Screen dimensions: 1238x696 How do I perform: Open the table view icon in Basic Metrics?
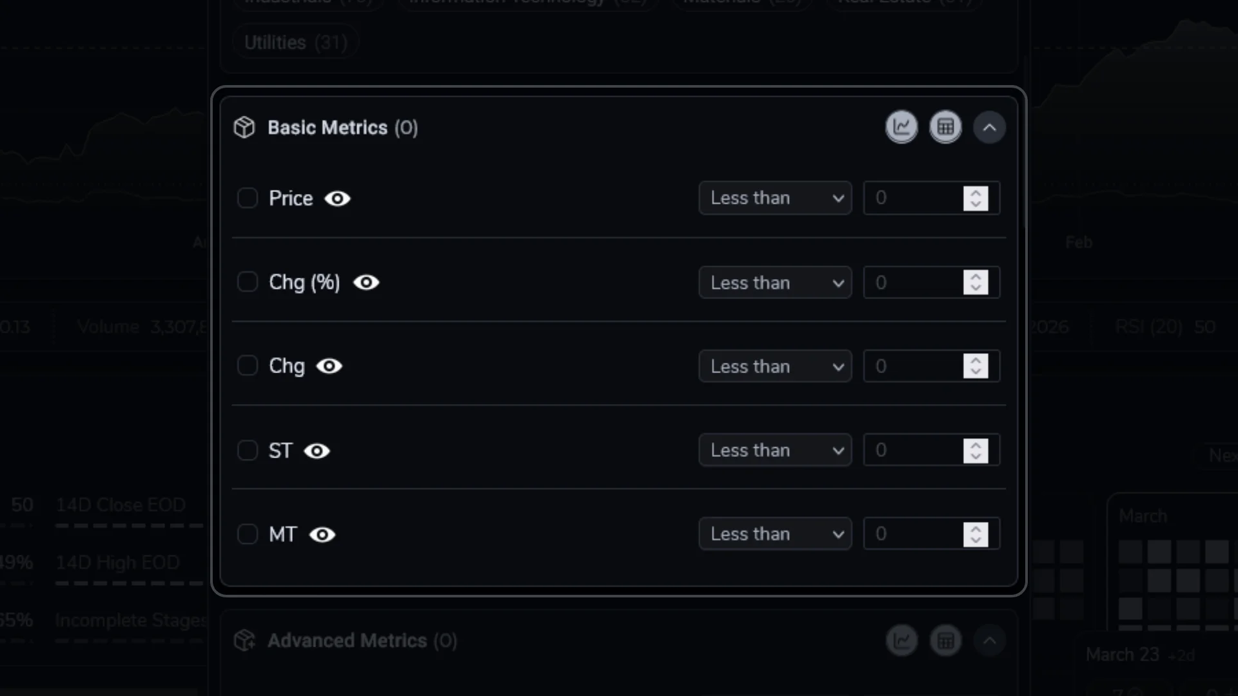click(x=945, y=127)
